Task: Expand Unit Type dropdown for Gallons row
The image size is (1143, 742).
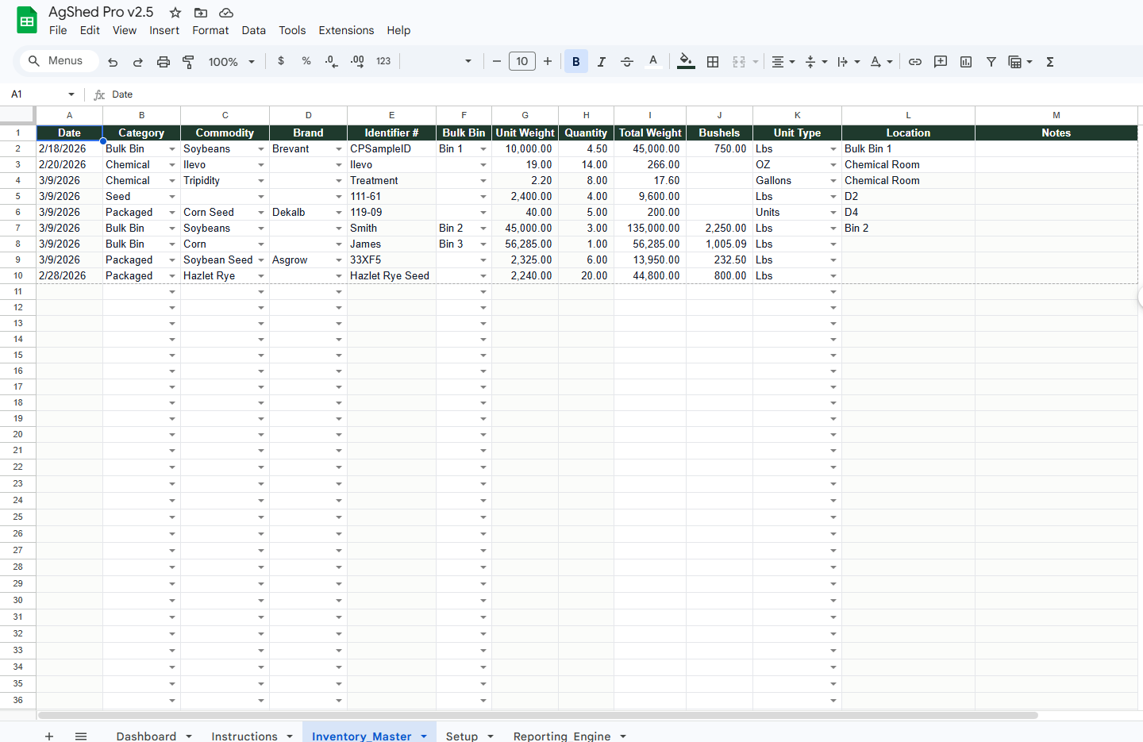Action: (833, 181)
